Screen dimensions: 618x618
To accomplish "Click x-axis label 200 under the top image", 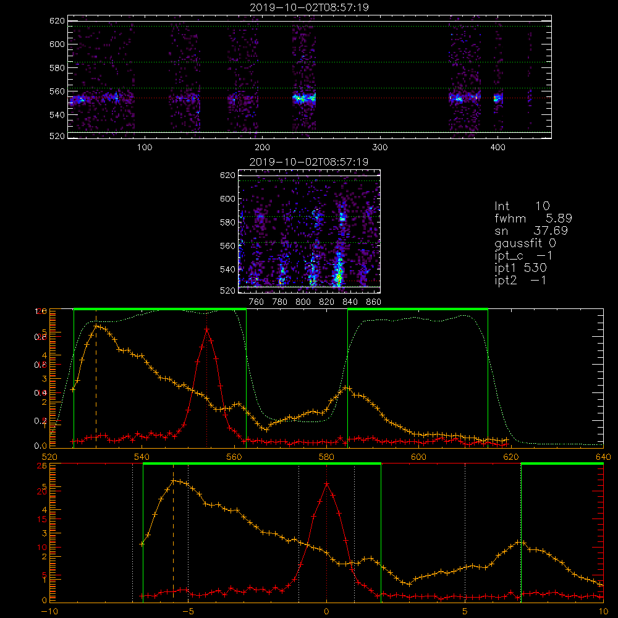I will coord(262,148).
